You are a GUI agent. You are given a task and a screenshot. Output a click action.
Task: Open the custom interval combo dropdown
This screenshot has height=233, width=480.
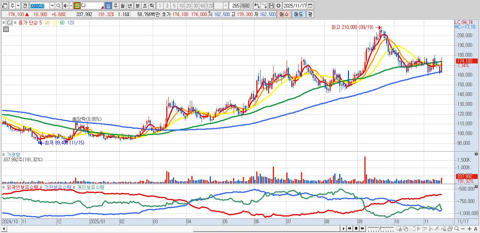[x=226, y=6]
